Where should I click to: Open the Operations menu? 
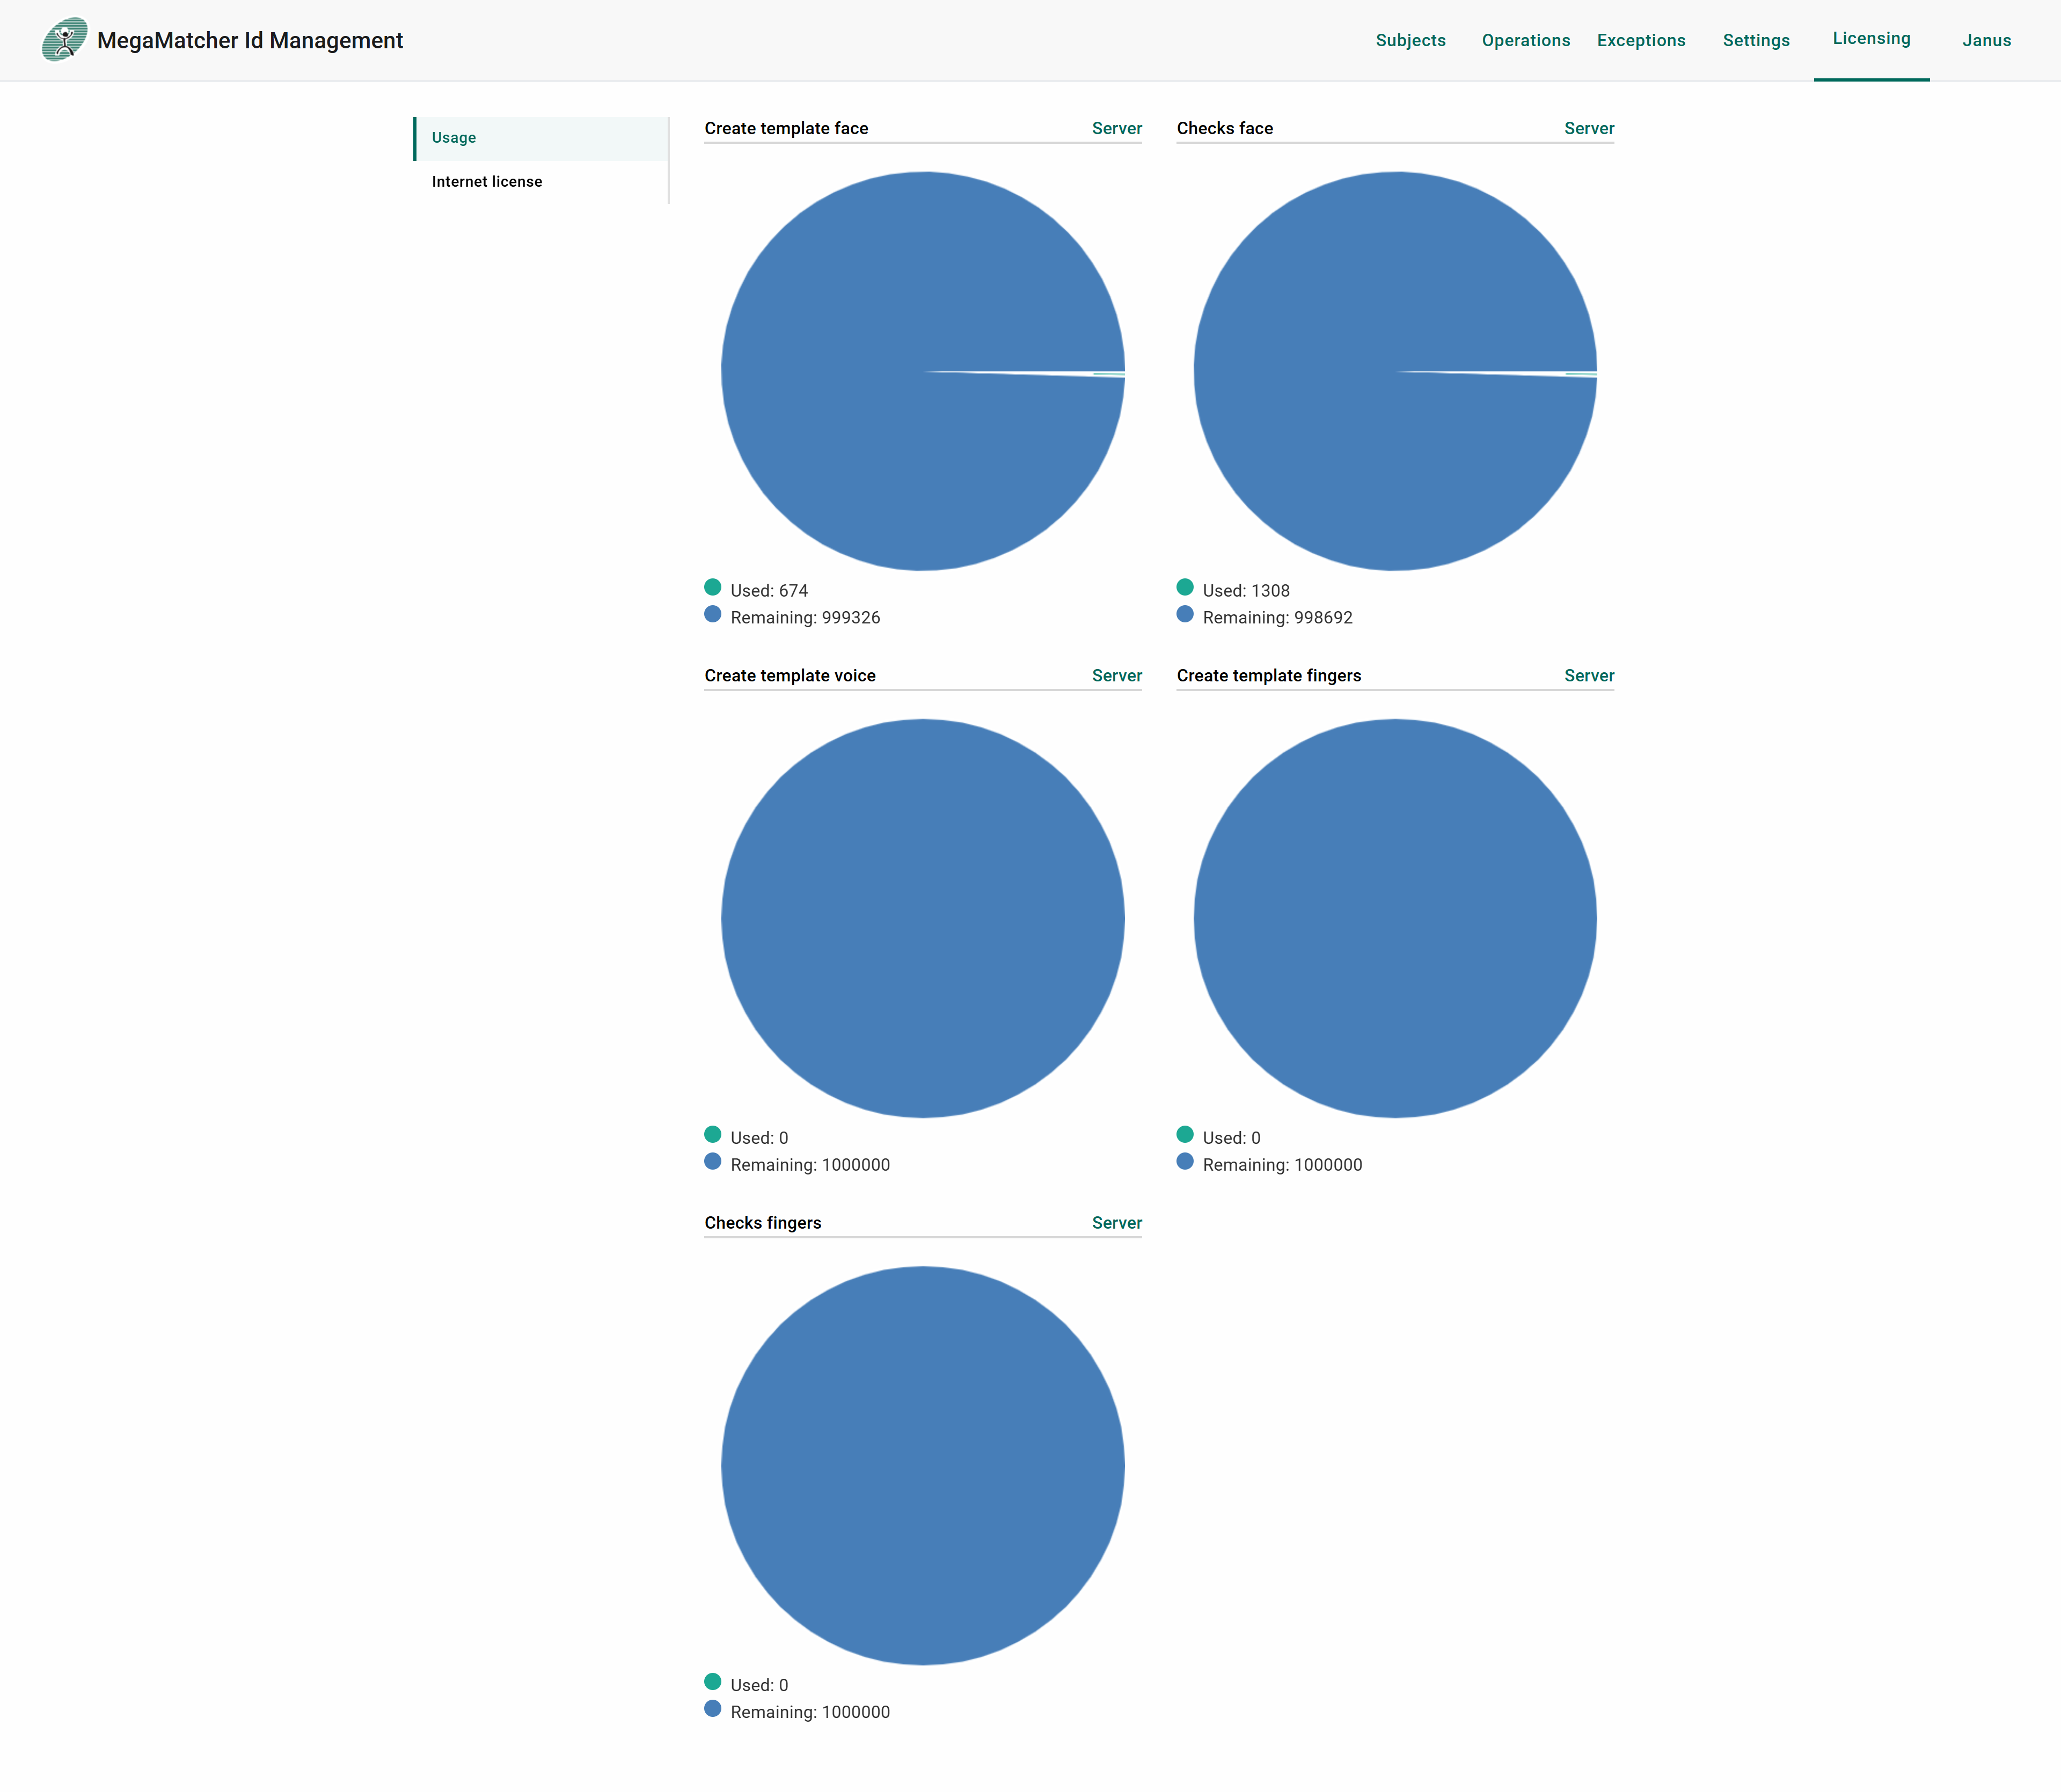click(x=1526, y=40)
